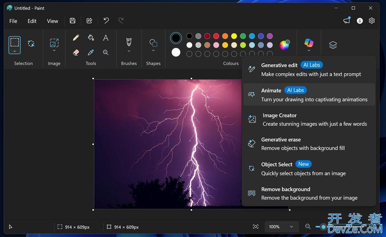Select the Eraser tool
The width and height of the screenshot is (386, 237).
[x=76, y=52]
